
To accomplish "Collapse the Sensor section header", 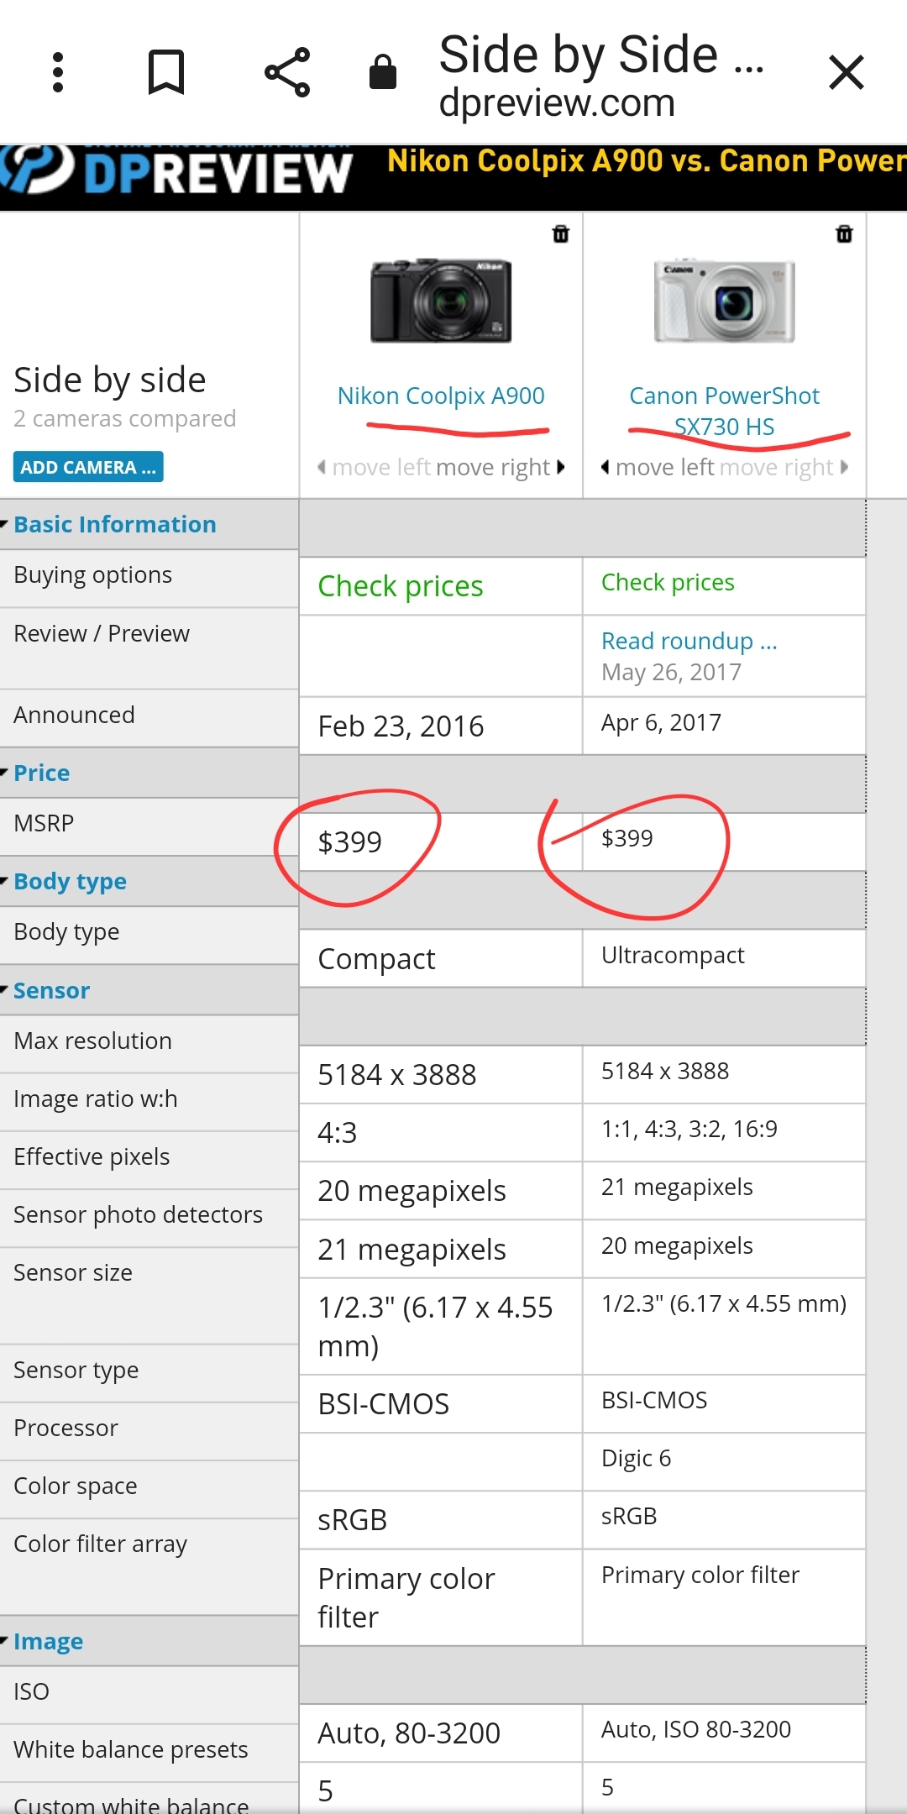I will [x=51, y=991].
